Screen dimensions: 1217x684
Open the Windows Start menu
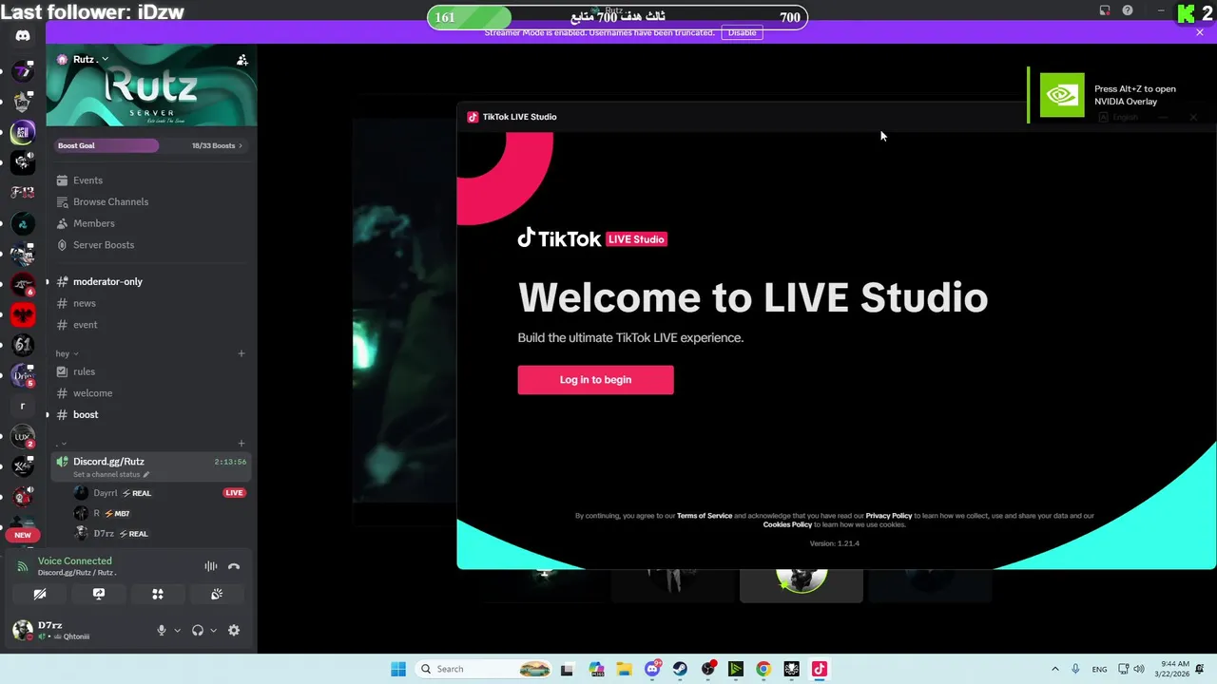click(398, 669)
